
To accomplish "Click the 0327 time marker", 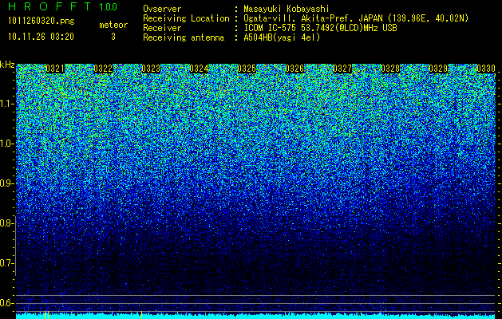I will click(342, 69).
